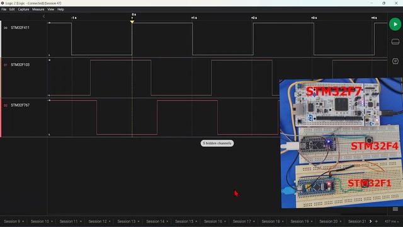Select the STM32F411 channel label

pos(20,28)
